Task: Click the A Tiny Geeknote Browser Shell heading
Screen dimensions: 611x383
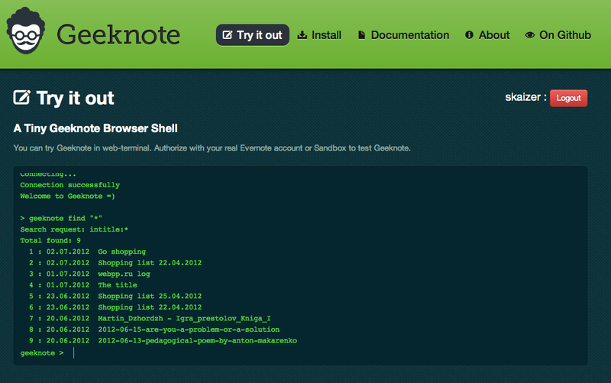Action: click(x=95, y=128)
